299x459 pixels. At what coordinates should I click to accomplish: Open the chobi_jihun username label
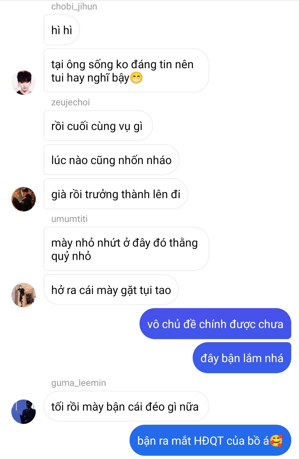pyautogui.click(x=74, y=6)
